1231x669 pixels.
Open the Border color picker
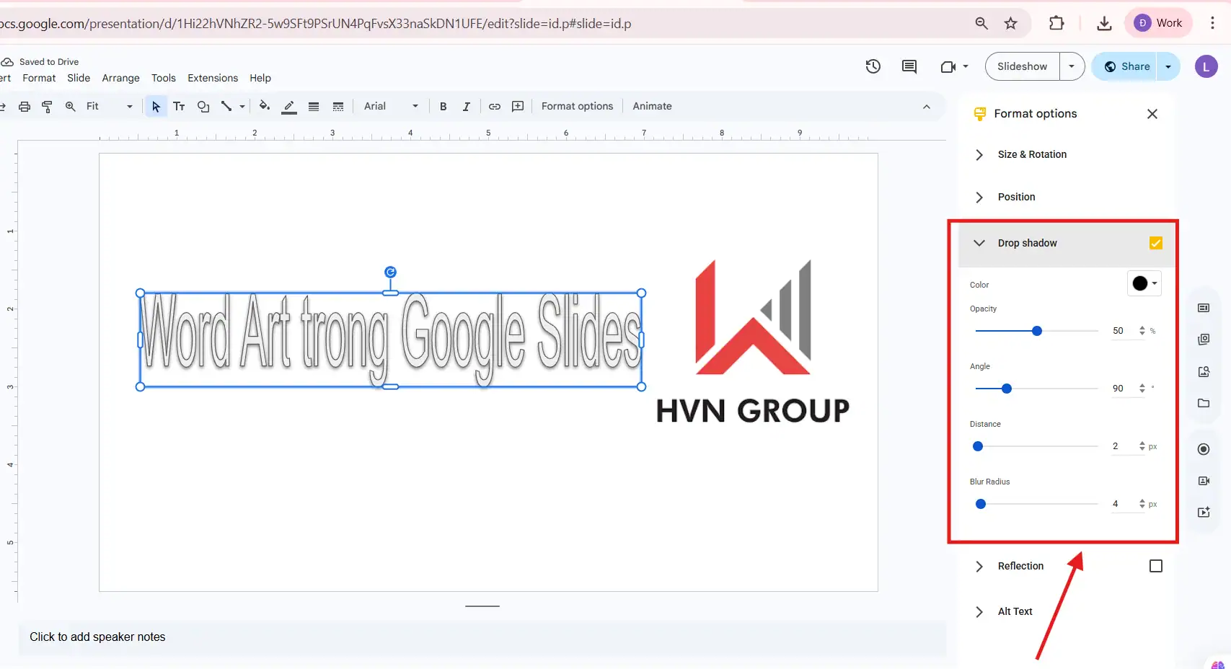pos(288,106)
